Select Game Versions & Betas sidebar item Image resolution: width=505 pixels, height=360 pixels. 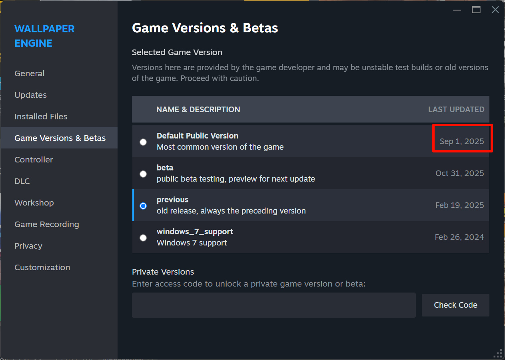(x=60, y=138)
